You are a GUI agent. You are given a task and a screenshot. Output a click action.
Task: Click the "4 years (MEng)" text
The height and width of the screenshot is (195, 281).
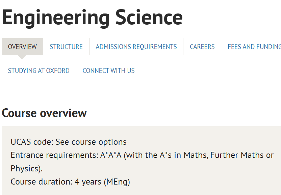click(102, 182)
